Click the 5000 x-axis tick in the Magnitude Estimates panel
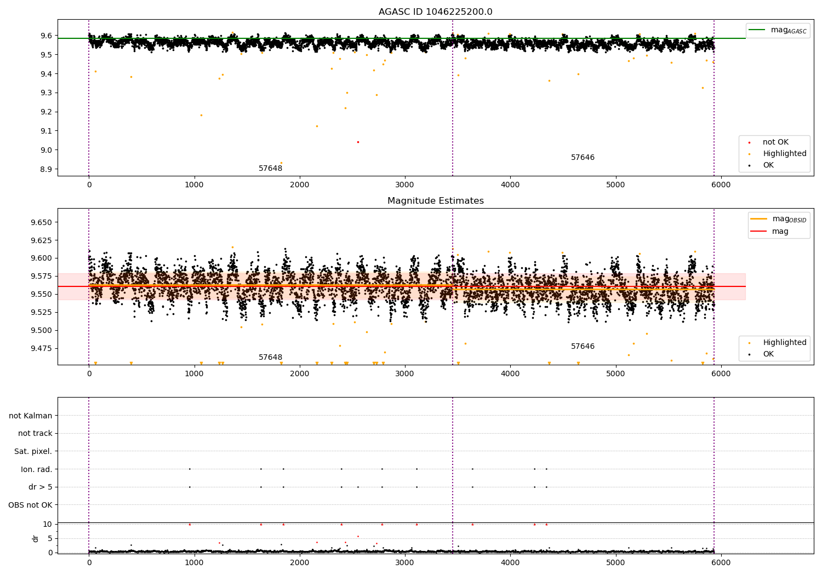The height and width of the screenshot is (575, 822). pyautogui.click(x=615, y=374)
